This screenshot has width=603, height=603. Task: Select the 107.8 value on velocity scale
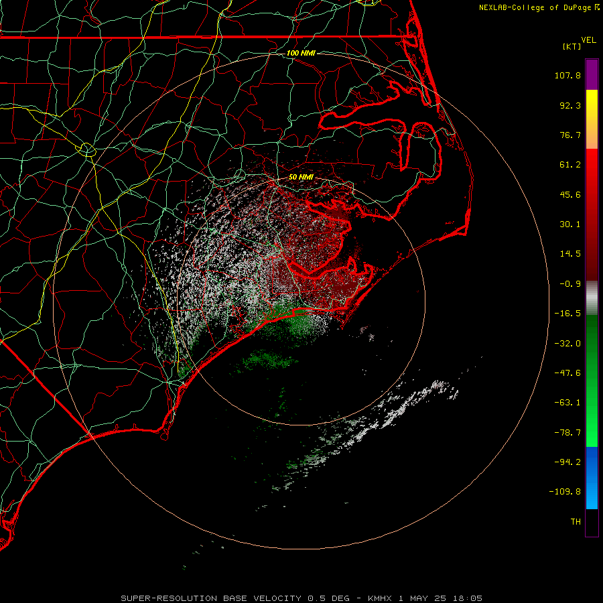coord(567,75)
